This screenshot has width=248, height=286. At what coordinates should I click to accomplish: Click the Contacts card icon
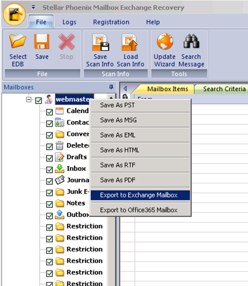tap(59, 122)
